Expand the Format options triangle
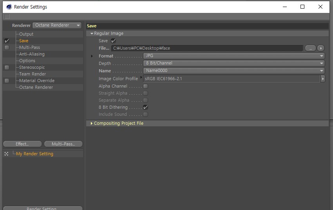The width and height of the screenshot is (333, 210). click(92, 56)
